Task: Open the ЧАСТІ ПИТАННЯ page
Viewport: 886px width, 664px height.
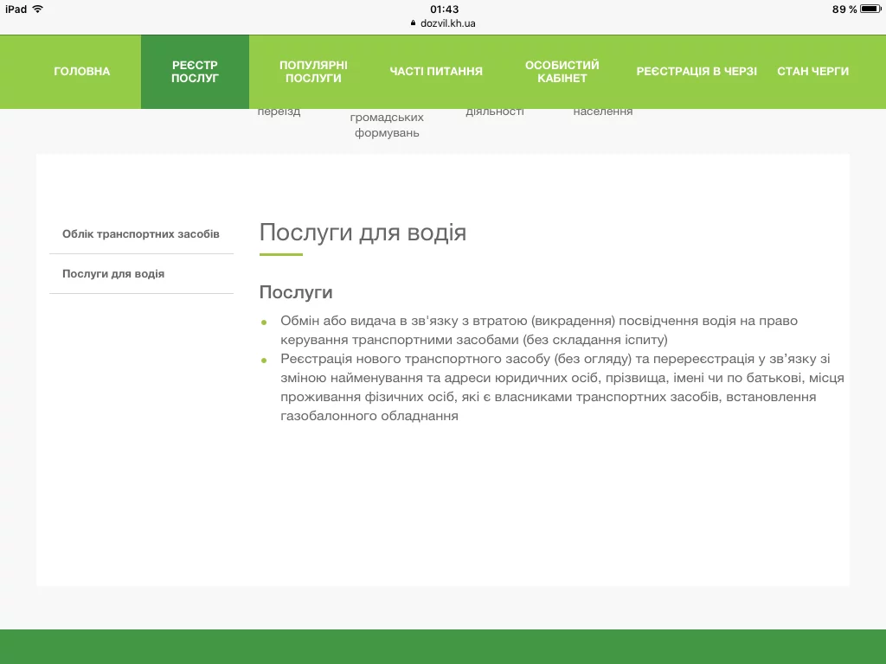Action: point(436,72)
